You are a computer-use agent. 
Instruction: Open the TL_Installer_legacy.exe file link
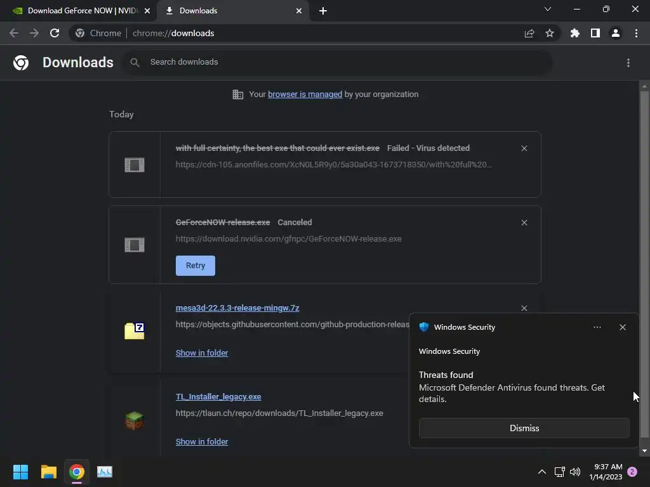point(218,397)
